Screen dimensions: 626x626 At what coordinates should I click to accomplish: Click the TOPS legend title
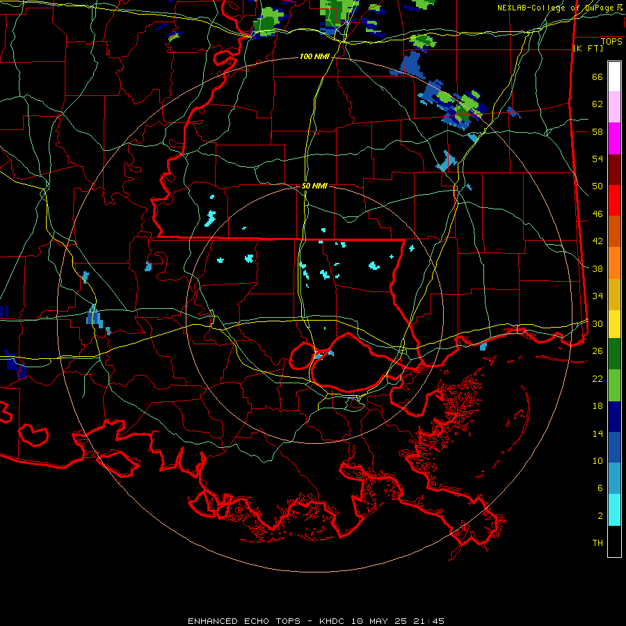pyautogui.click(x=611, y=42)
